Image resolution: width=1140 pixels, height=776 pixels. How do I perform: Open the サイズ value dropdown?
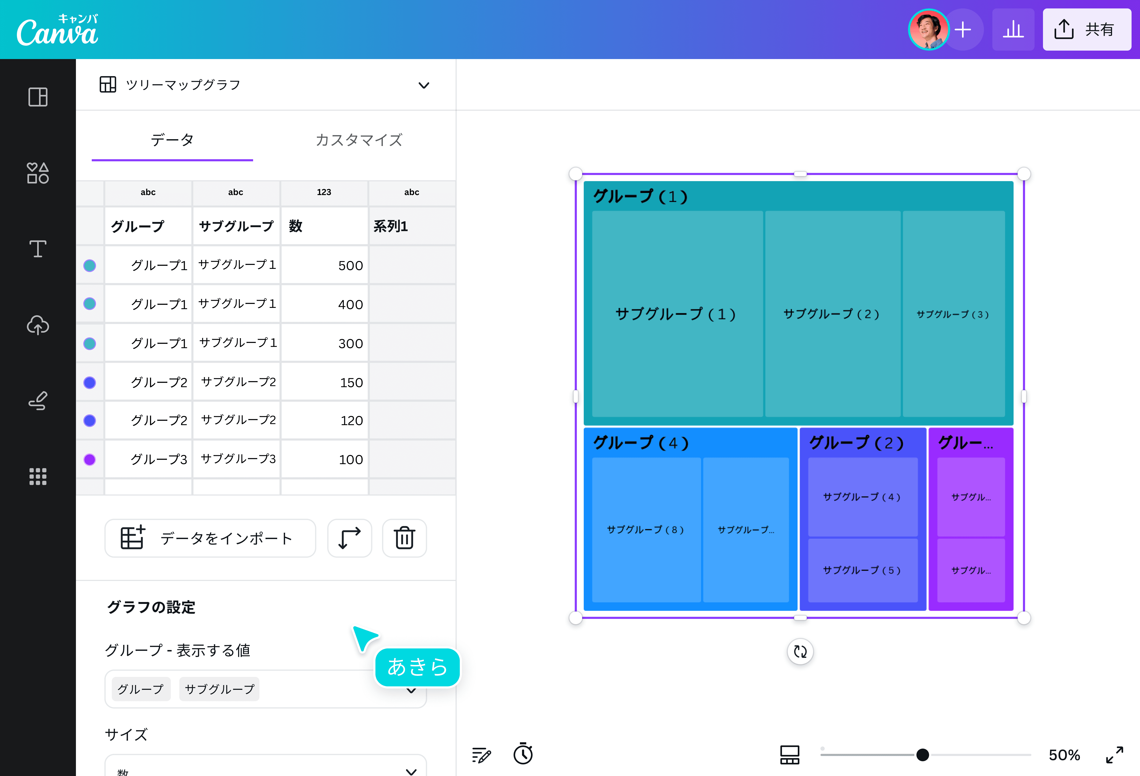tap(412, 769)
